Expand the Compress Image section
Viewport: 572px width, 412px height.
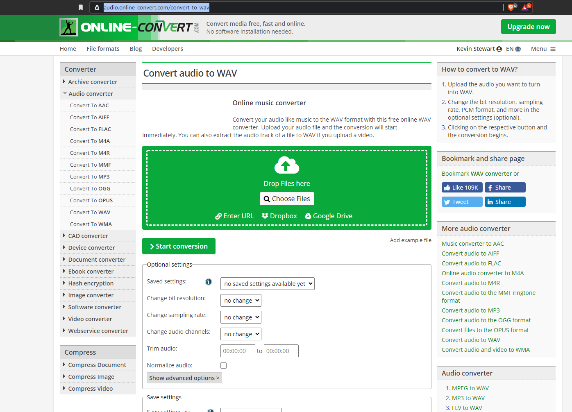tap(98, 377)
